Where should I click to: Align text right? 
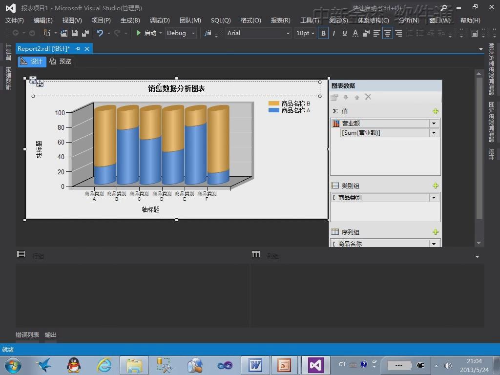398,33
